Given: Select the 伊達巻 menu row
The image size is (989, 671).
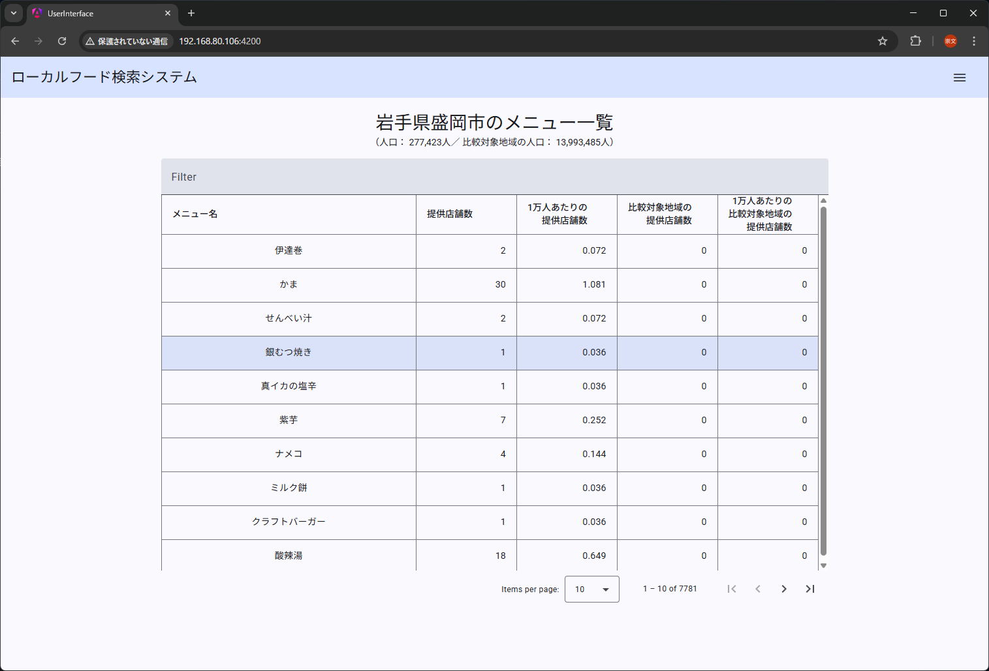Looking at the screenshot, I should (x=490, y=251).
